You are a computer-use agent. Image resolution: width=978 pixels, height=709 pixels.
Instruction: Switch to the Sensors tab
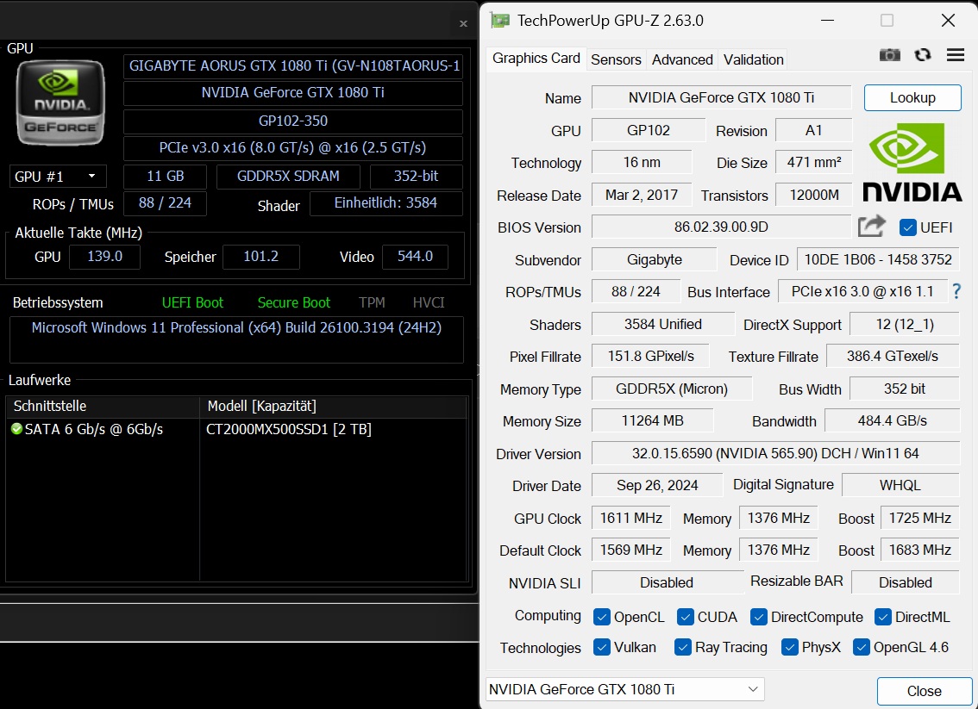point(616,59)
